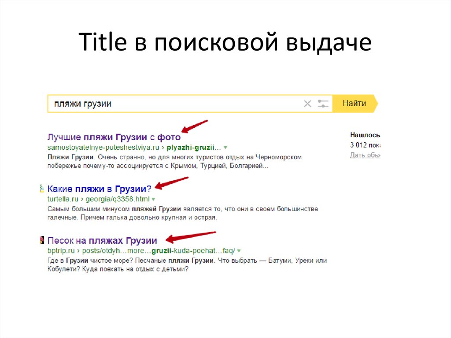Open the posts/otdyh...gruzii-kuda-poehat path link
The image size is (451, 338).
[x=159, y=250]
